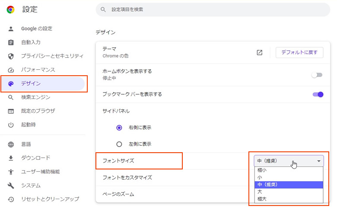Click the person icon for Google の設定

coord(11,29)
